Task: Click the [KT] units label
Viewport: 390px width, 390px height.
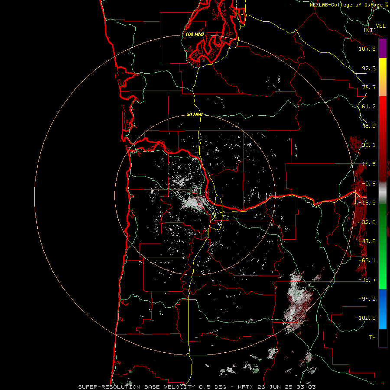Action: [370, 30]
